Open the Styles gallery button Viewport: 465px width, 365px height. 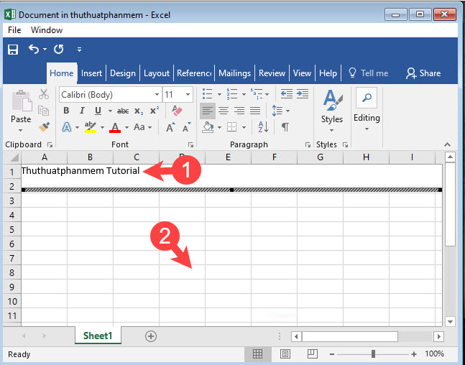click(x=332, y=111)
